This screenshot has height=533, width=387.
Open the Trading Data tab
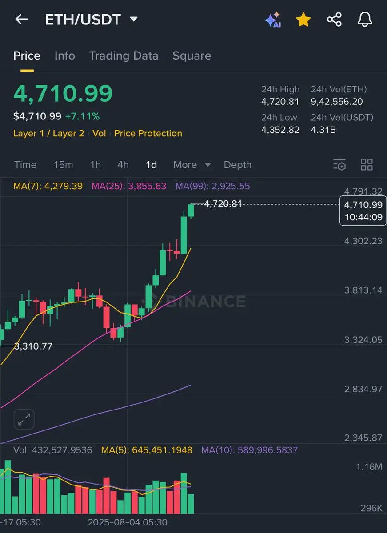124,56
